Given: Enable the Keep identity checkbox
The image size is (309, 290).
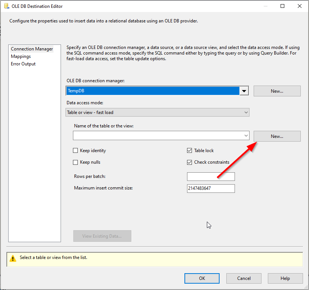Looking at the screenshot, I should (x=76, y=151).
